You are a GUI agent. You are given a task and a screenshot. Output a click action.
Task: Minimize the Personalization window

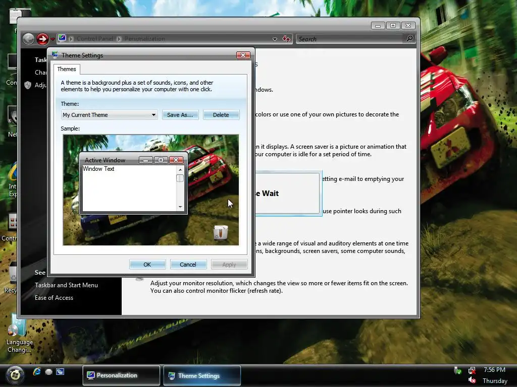378,25
